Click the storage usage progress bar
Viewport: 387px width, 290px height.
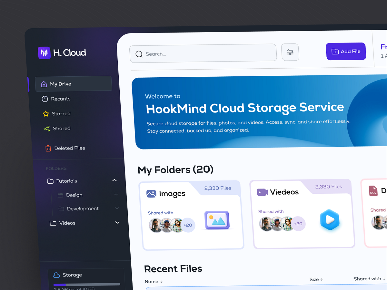click(86, 284)
